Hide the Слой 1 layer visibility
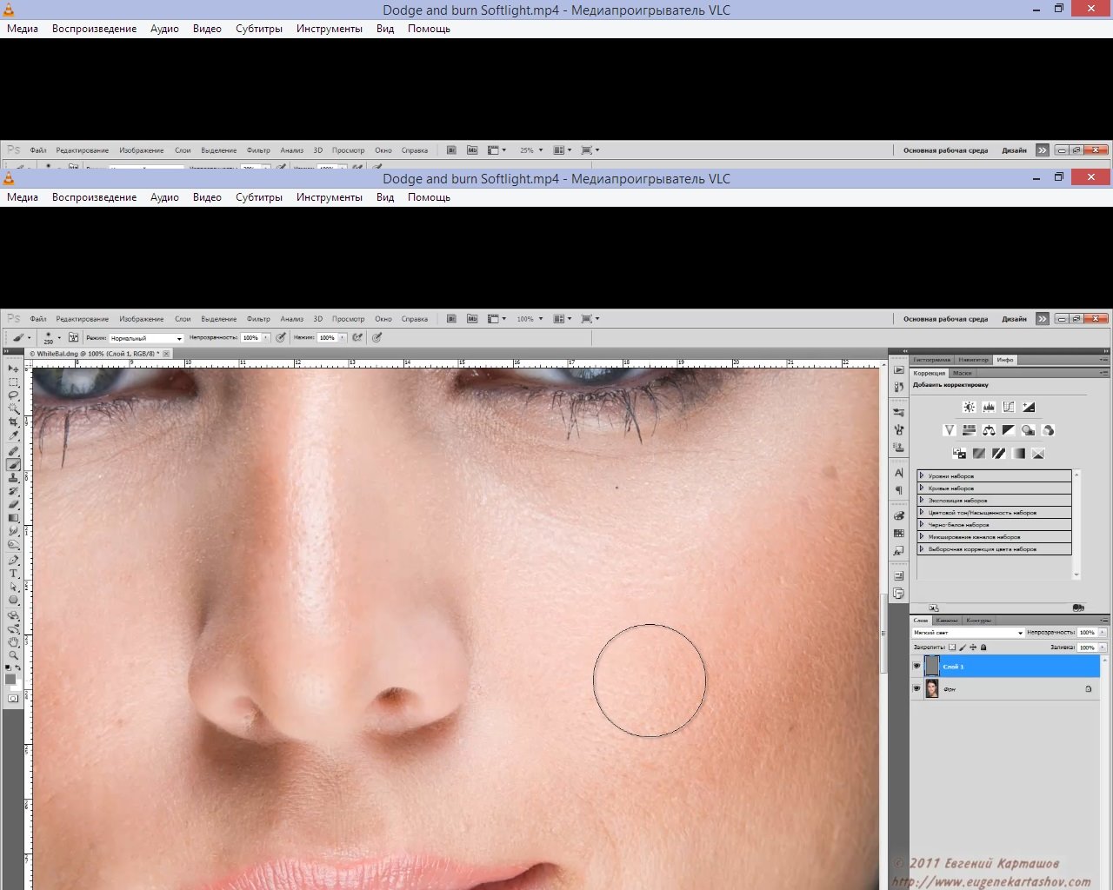This screenshot has height=890, width=1113. (x=916, y=667)
